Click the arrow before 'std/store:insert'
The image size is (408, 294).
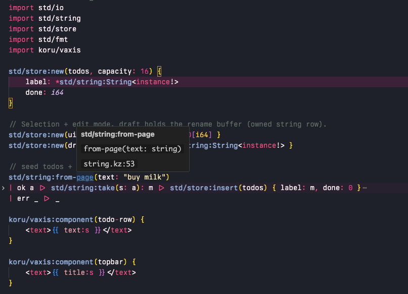[161, 188]
